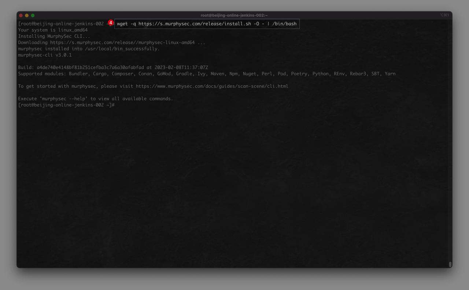Click Maven in the supported modules list
The height and width of the screenshot is (290, 469).
(217, 74)
